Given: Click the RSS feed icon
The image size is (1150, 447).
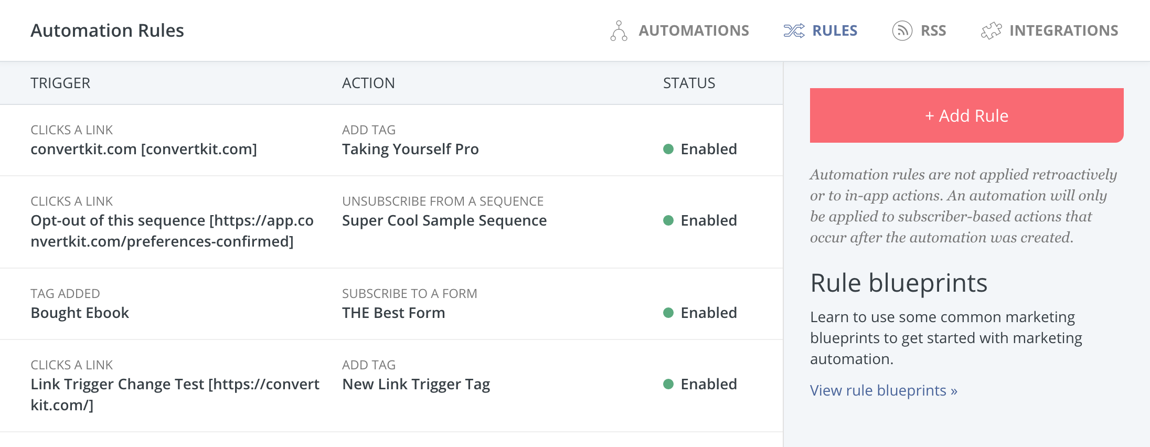Looking at the screenshot, I should tap(902, 31).
